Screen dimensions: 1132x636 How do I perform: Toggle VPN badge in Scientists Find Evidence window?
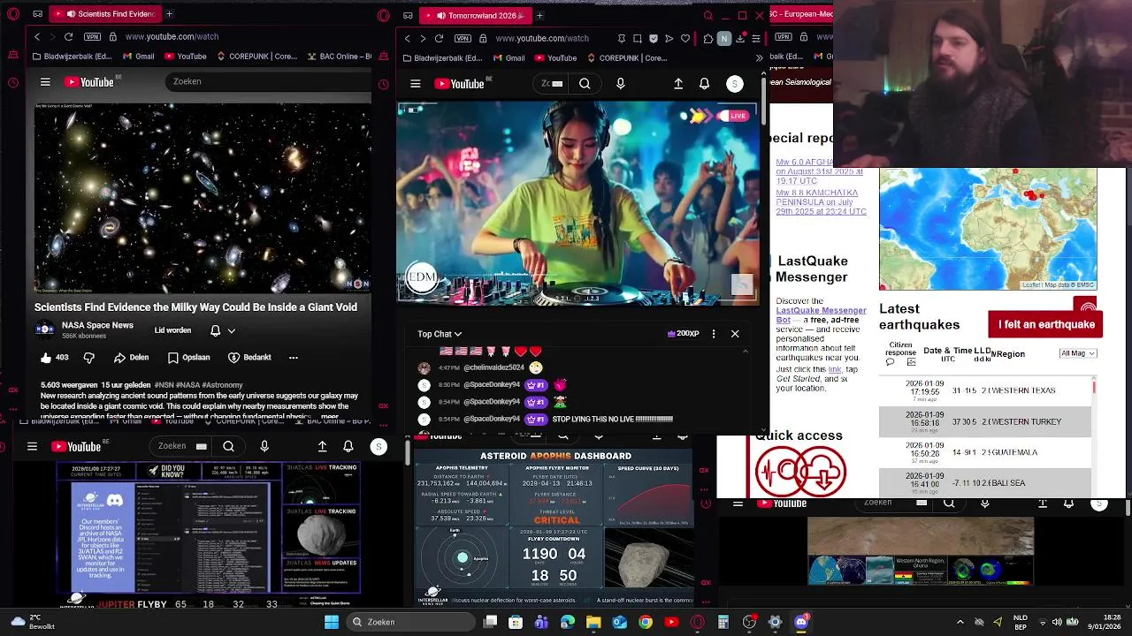coord(92,37)
